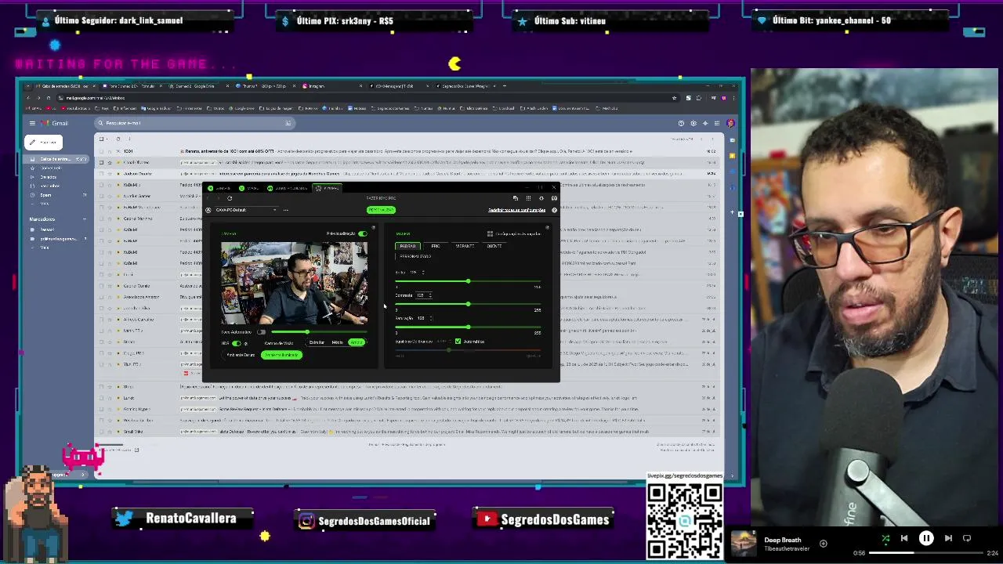Select Estreitar field of view option
This screenshot has height=564, width=1003.
(x=317, y=342)
